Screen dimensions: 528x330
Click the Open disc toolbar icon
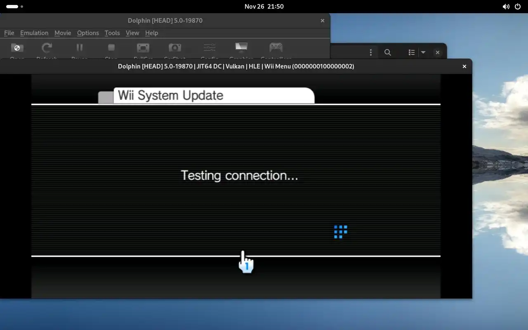click(17, 48)
